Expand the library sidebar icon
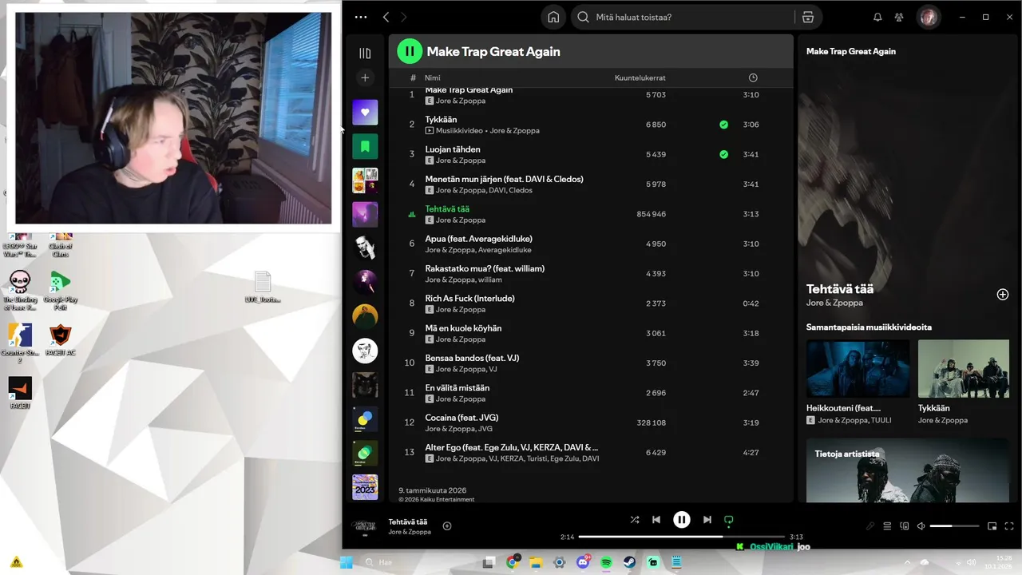This screenshot has width=1022, height=575. [x=365, y=54]
